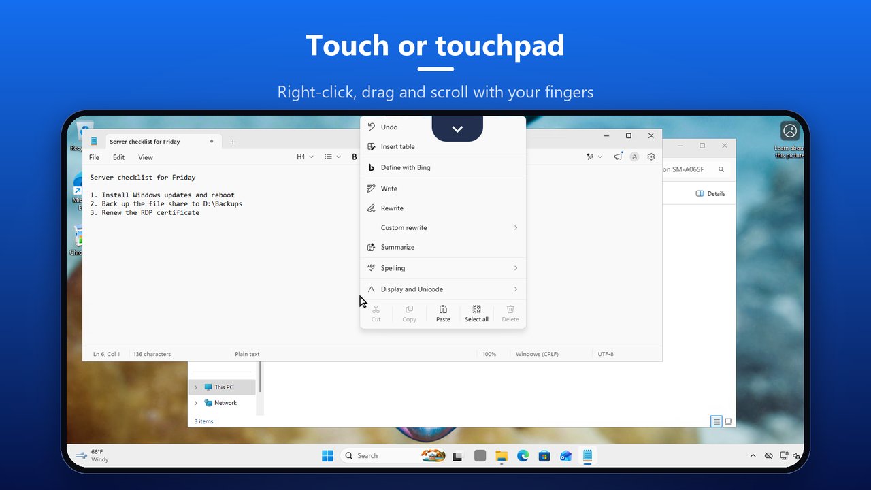Switch File Explorer to large icons view
871x490 pixels.
click(728, 422)
